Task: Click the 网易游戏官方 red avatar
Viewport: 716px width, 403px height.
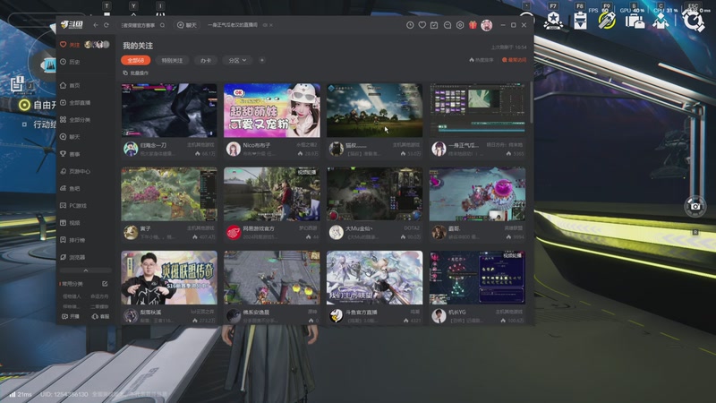Action: (234, 233)
